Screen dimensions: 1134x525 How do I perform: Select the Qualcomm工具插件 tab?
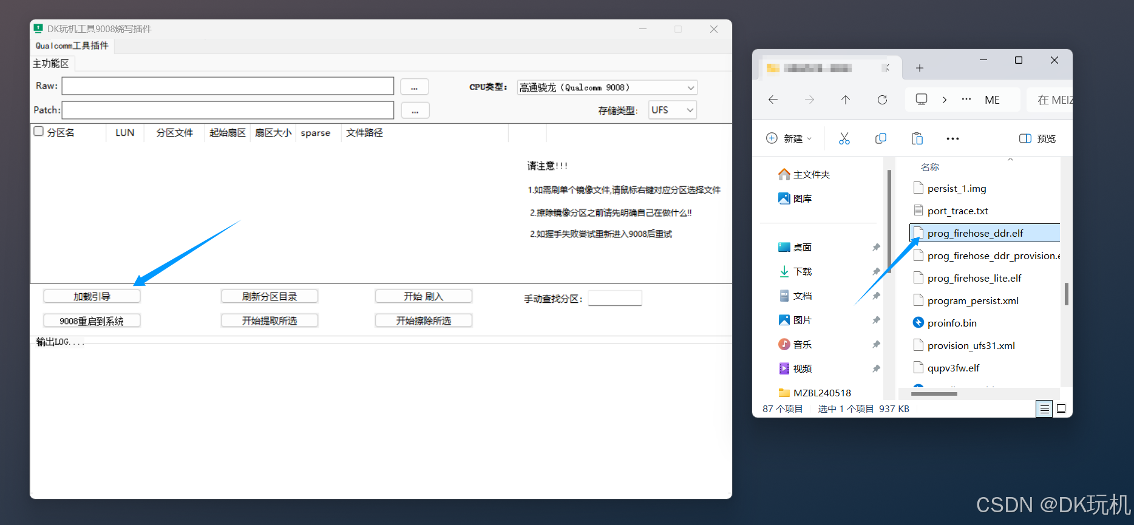pos(72,46)
